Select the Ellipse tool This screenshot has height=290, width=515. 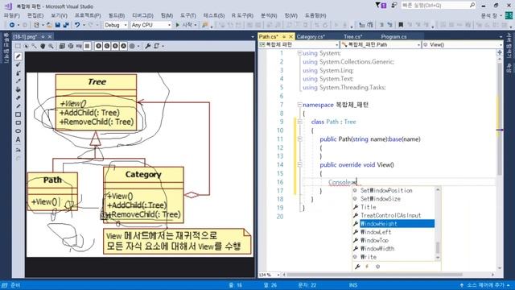click(x=18, y=130)
